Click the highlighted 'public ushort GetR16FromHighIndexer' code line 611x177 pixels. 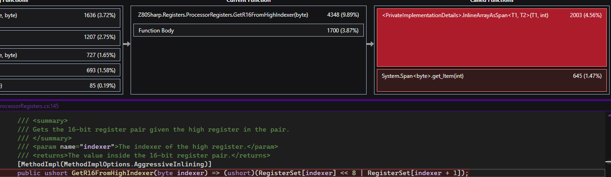click(243, 173)
